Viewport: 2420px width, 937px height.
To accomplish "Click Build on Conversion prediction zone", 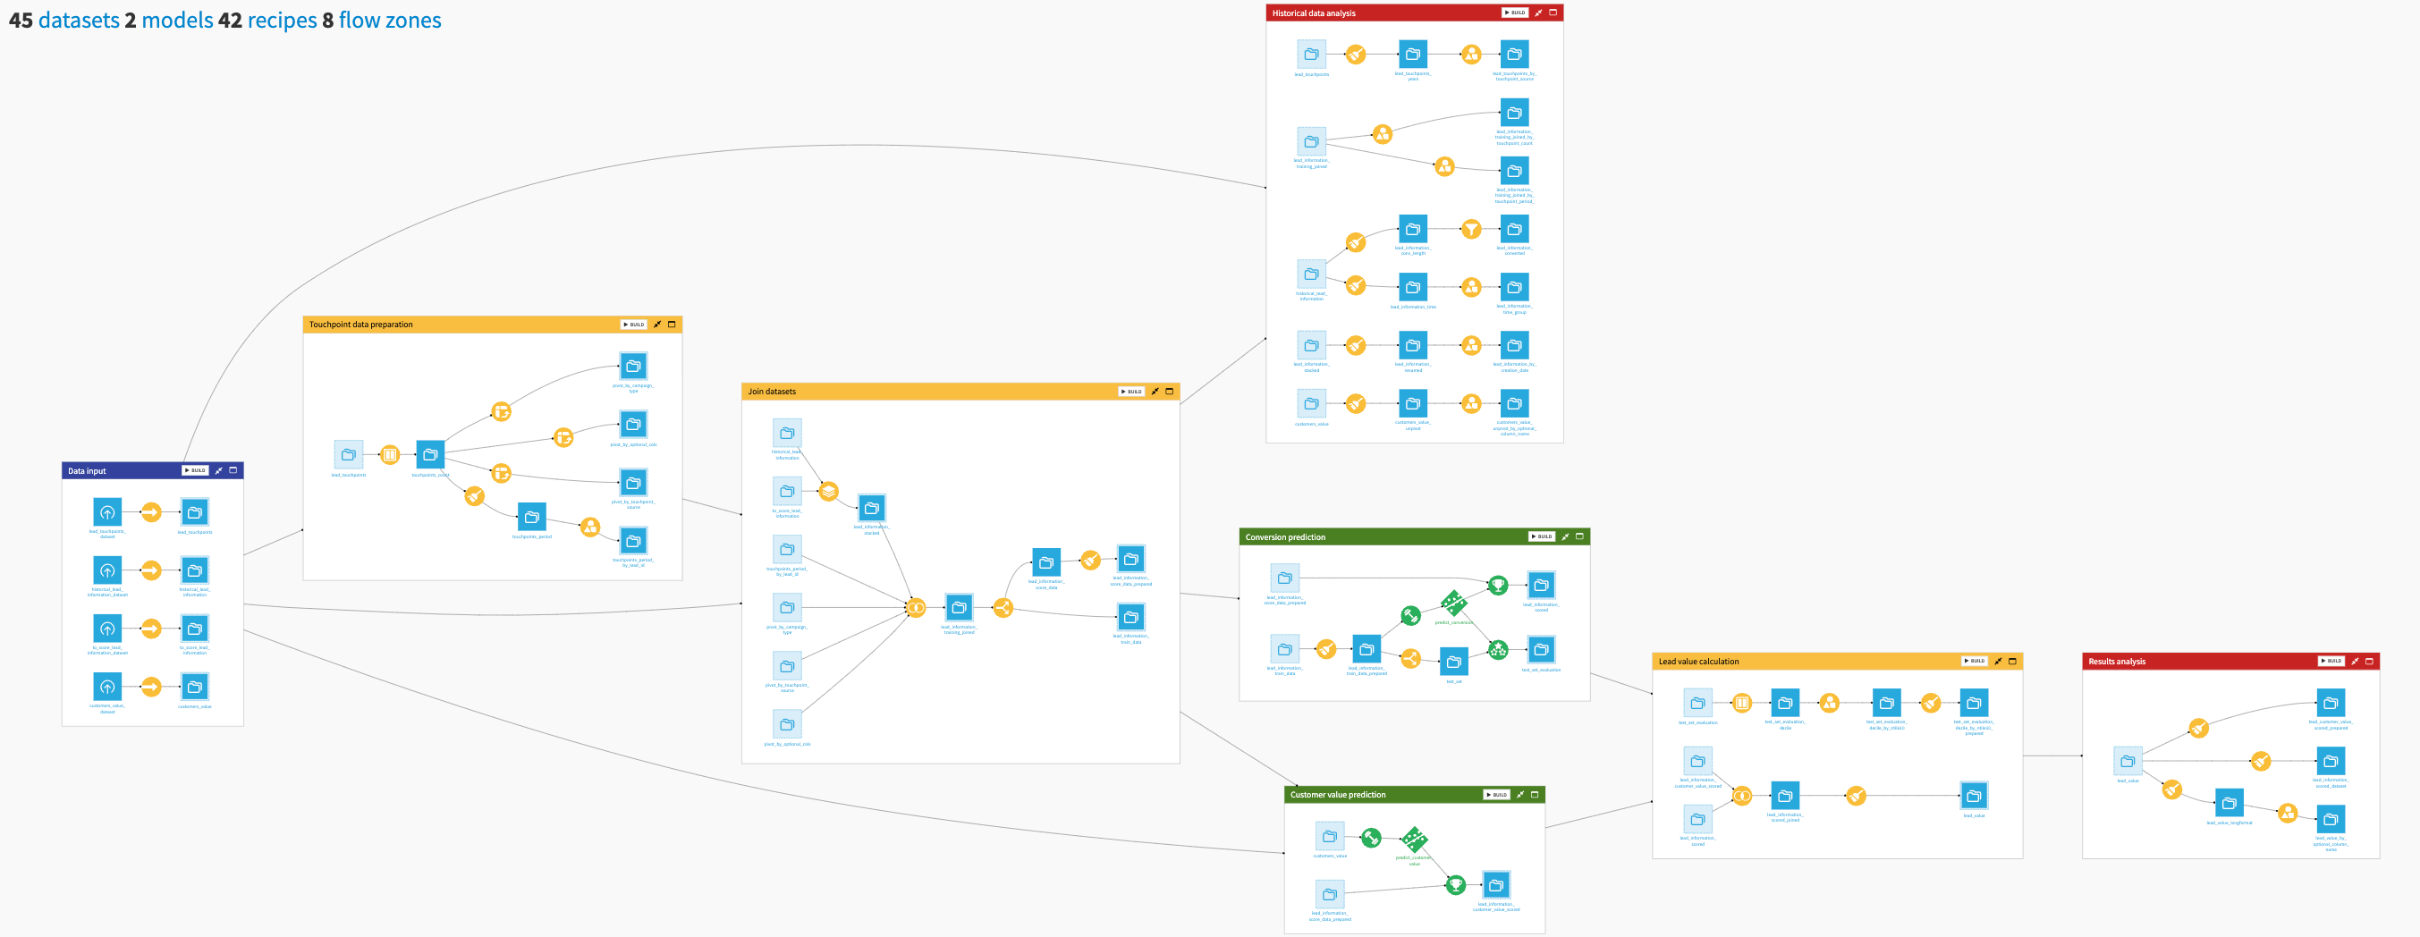I will pyautogui.click(x=1542, y=537).
